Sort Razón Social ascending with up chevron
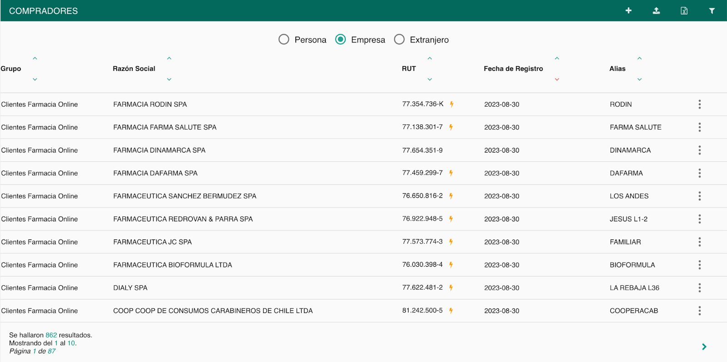 [x=169, y=58]
